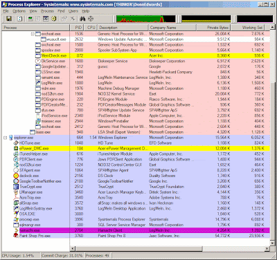Click the GoogleToolbarNotifier.exe process icon
This screenshot has height=260, width=277.
(16, 181)
